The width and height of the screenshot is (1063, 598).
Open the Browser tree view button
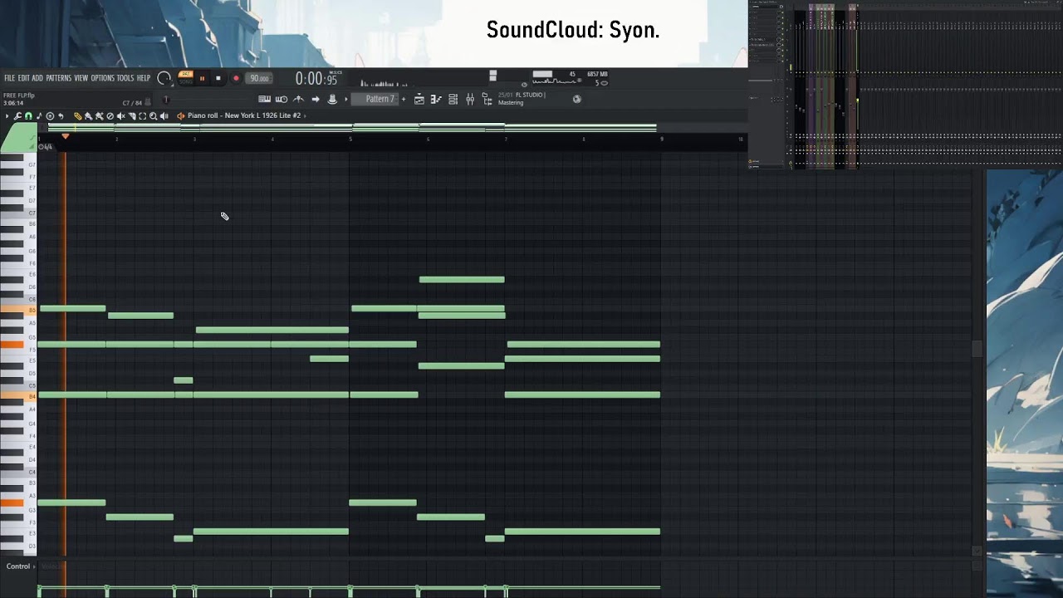click(x=487, y=99)
